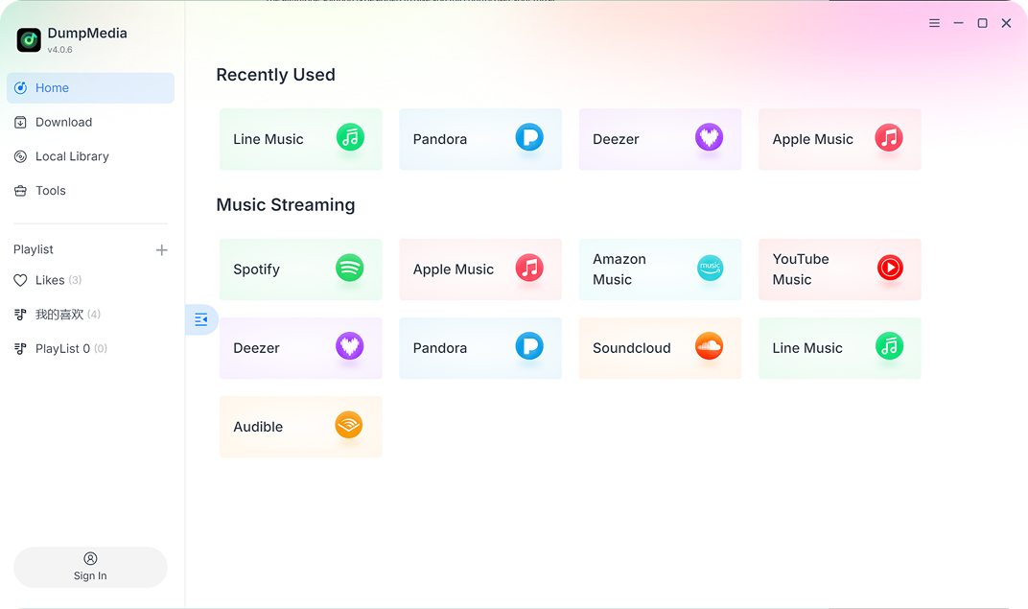The height and width of the screenshot is (609, 1028).
Task: Create a new playlist with plus button
Action: click(161, 249)
